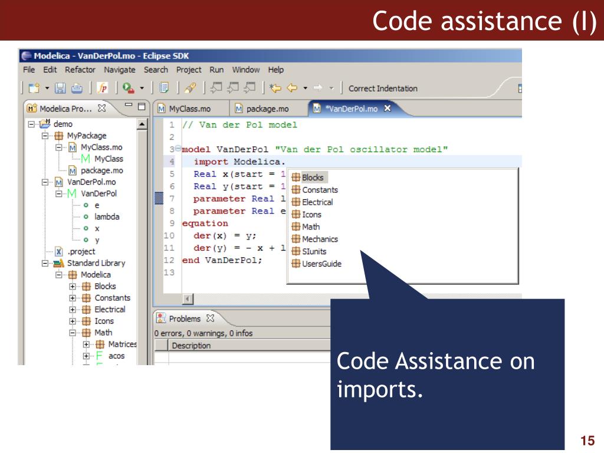Collapse the MyPackage tree node

point(45,136)
